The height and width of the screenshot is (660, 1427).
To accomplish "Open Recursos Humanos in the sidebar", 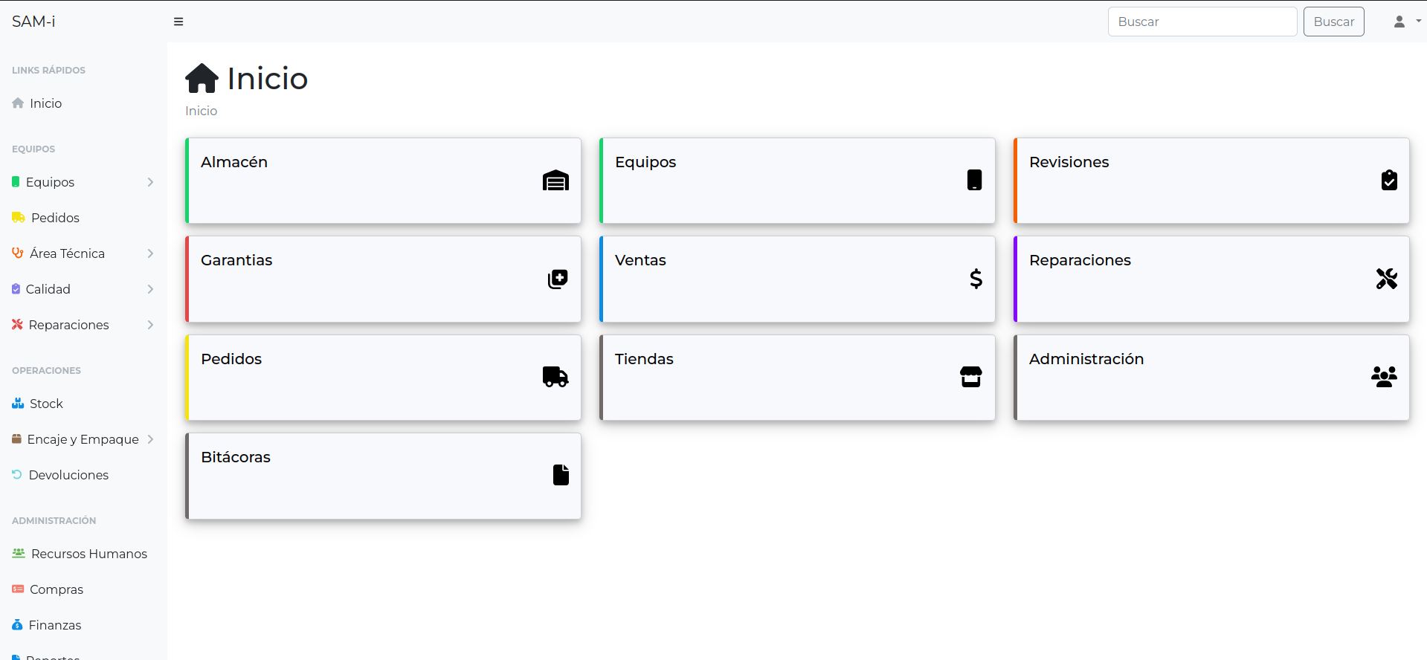I will [88, 554].
